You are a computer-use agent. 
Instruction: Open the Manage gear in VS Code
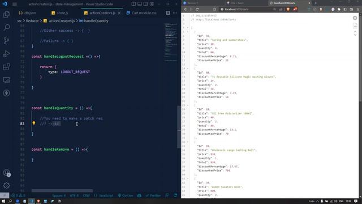tap(6, 185)
